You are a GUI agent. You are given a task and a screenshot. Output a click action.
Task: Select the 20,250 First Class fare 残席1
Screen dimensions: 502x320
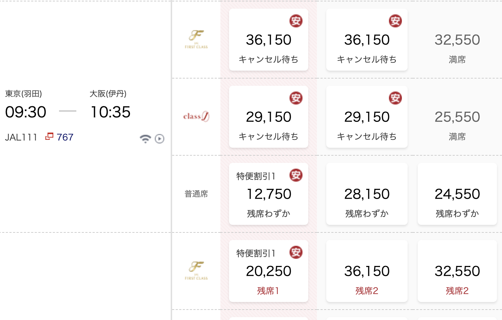[x=269, y=271]
